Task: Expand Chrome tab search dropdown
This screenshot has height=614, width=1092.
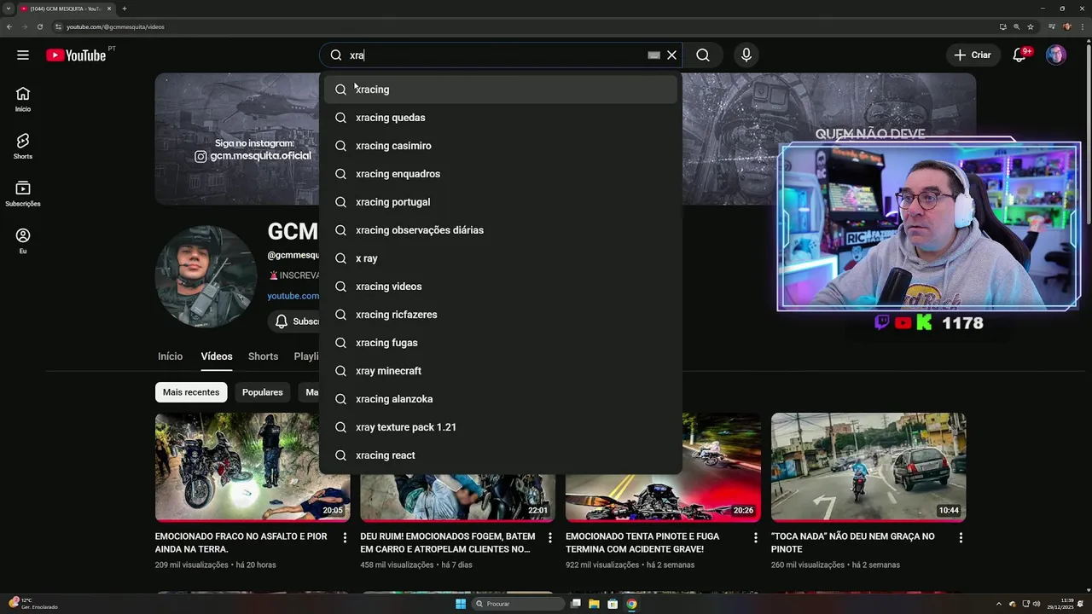Action: point(7,9)
